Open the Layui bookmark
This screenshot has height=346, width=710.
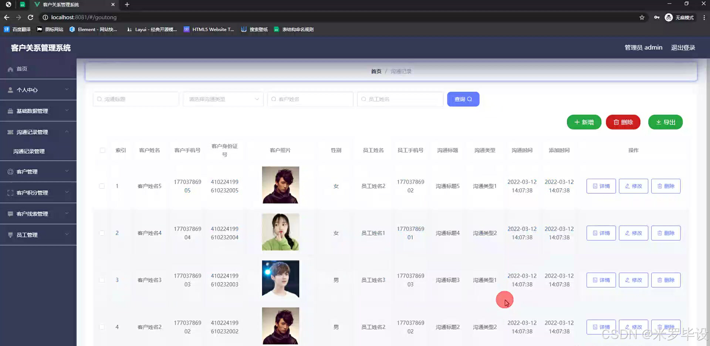point(152,29)
